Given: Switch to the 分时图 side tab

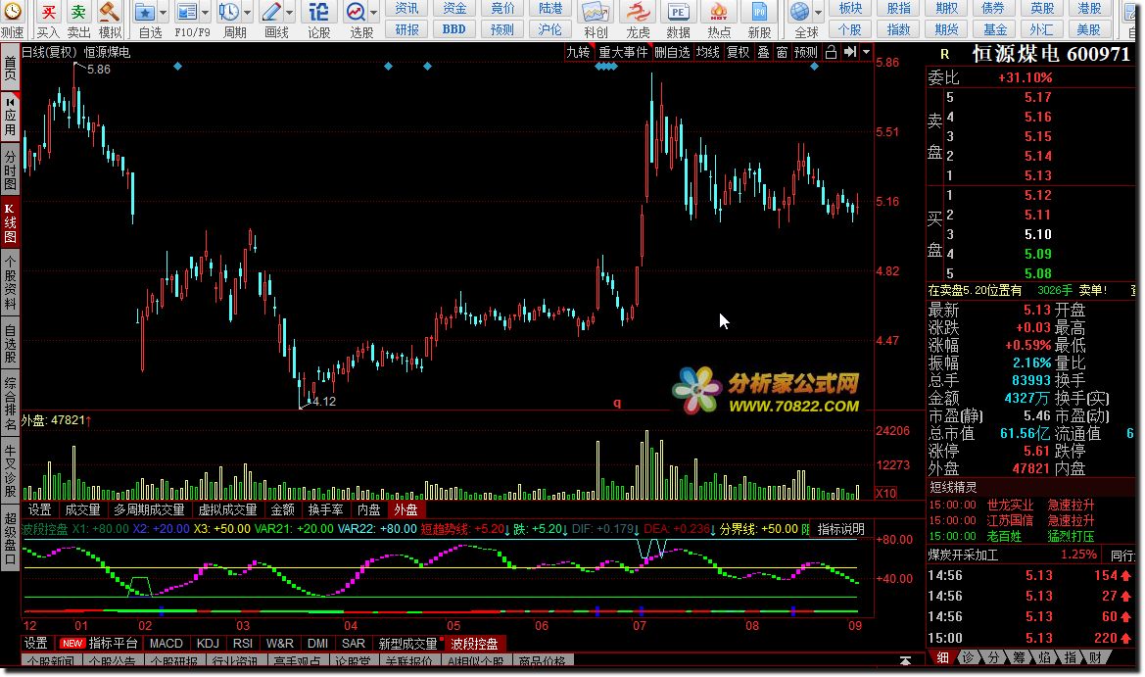Looking at the screenshot, I should pos(10,169).
